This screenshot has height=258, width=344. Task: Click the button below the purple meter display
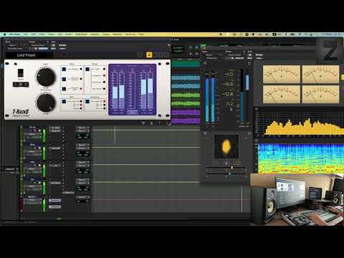point(133,112)
